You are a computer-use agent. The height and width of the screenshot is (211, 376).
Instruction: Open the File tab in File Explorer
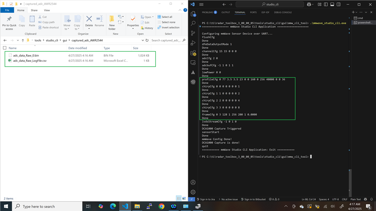pos(7,10)
